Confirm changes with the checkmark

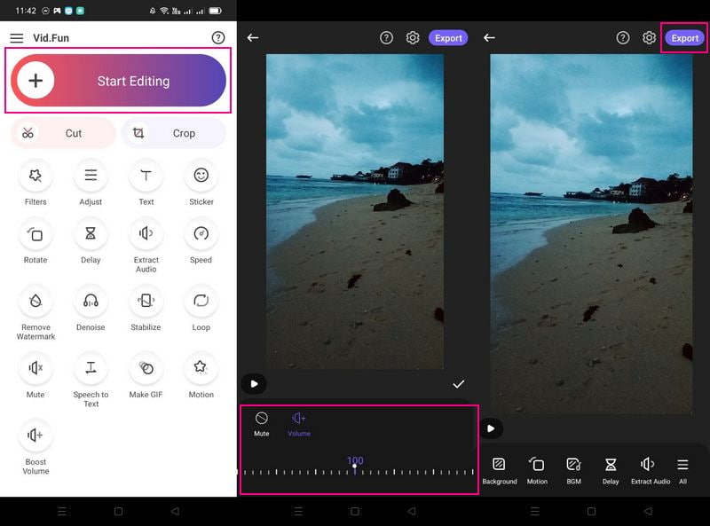tap(458, 384)
